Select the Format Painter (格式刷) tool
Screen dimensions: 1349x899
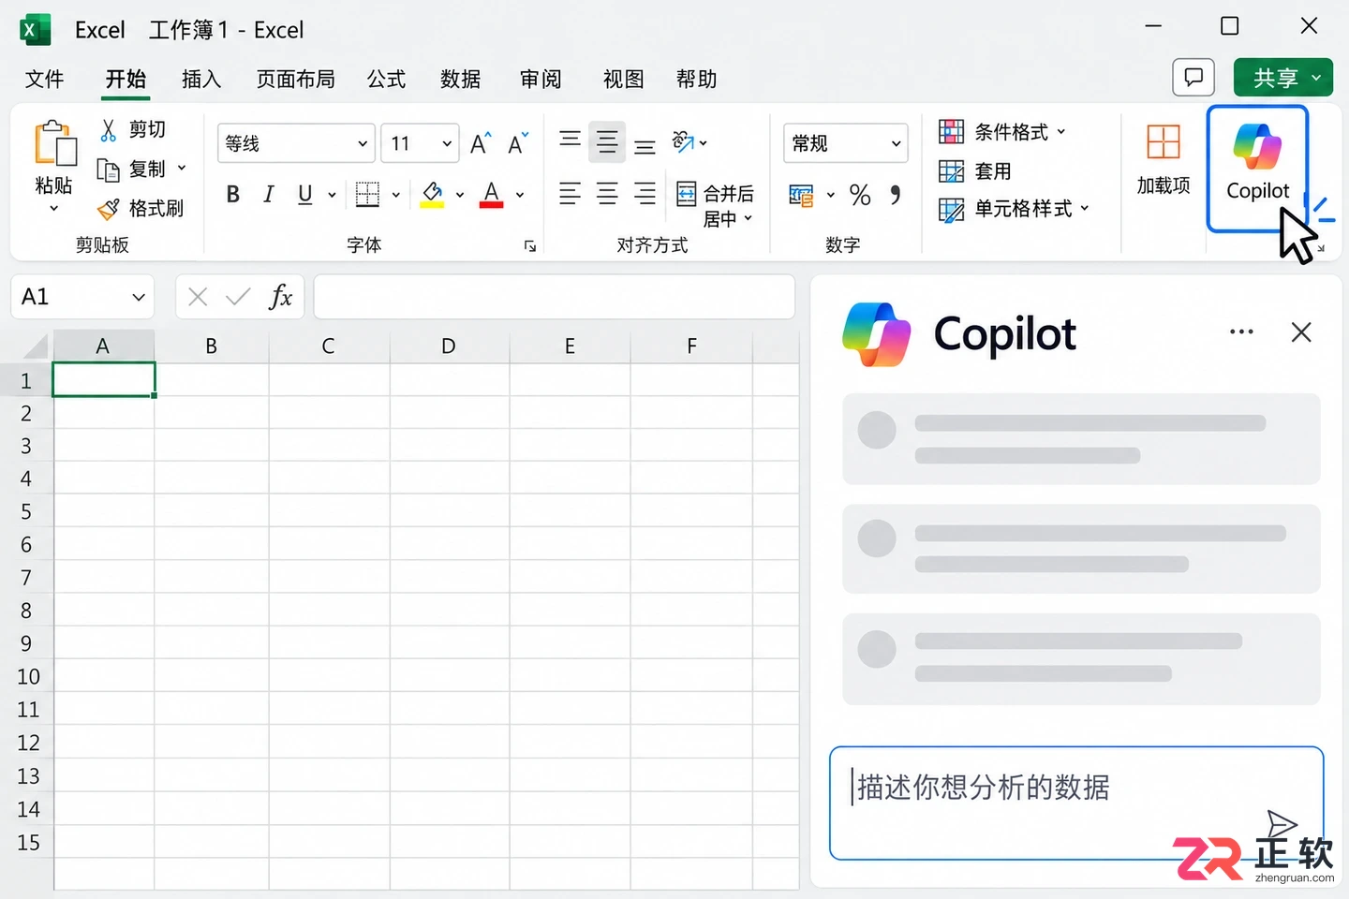pyautogui.click(x=141, y=208)
